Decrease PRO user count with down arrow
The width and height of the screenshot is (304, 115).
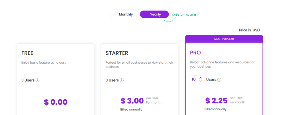(201, 81)
